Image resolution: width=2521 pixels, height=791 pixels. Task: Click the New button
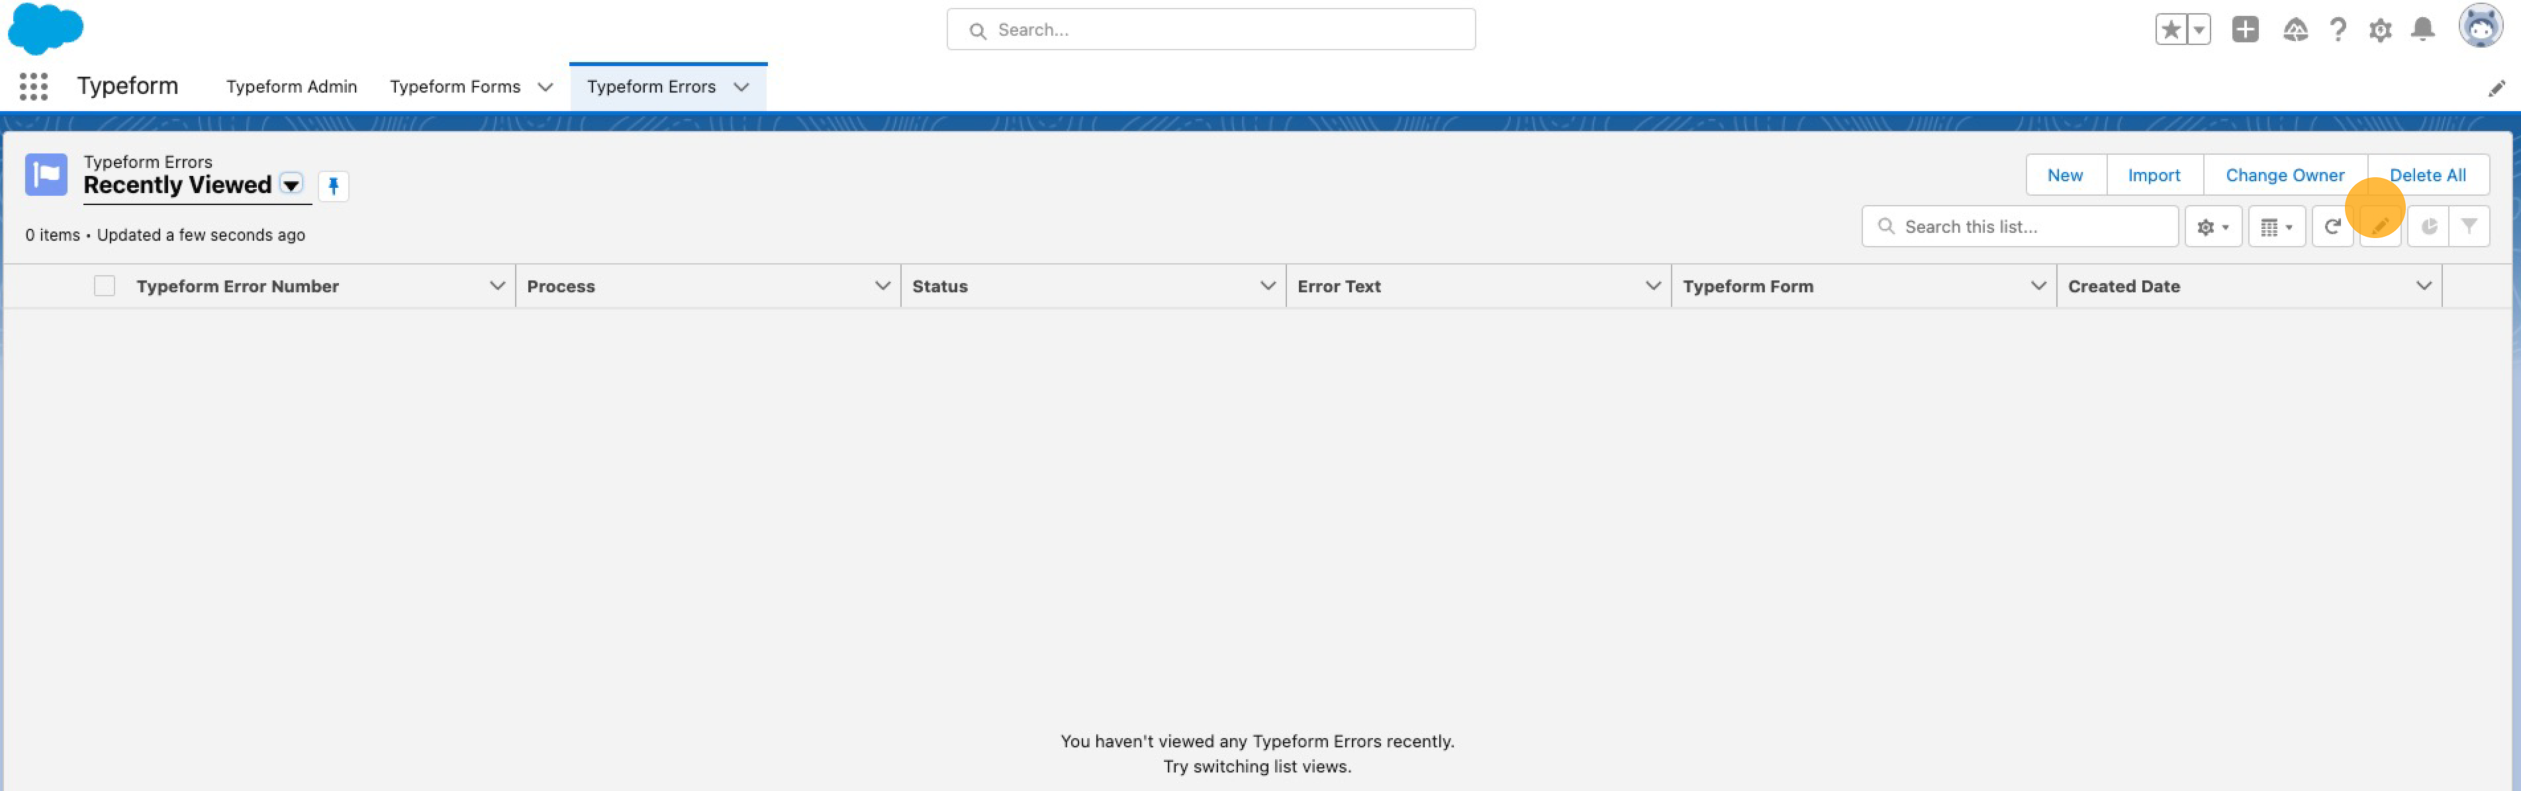coord(2065,175)
